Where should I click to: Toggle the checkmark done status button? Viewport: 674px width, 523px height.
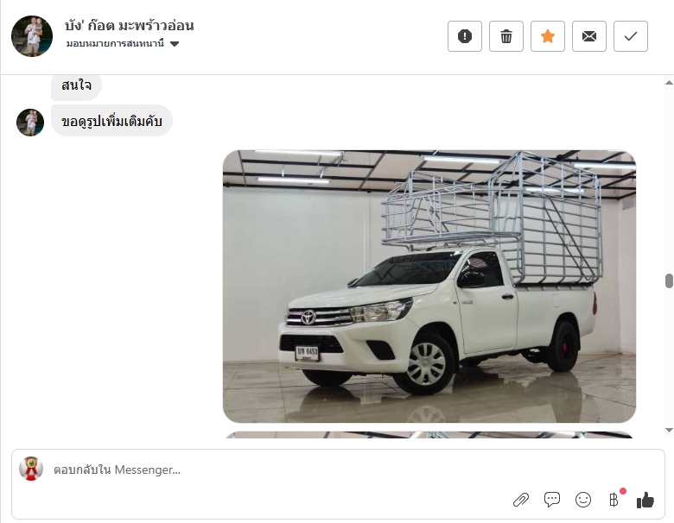(x=631, y=36)
